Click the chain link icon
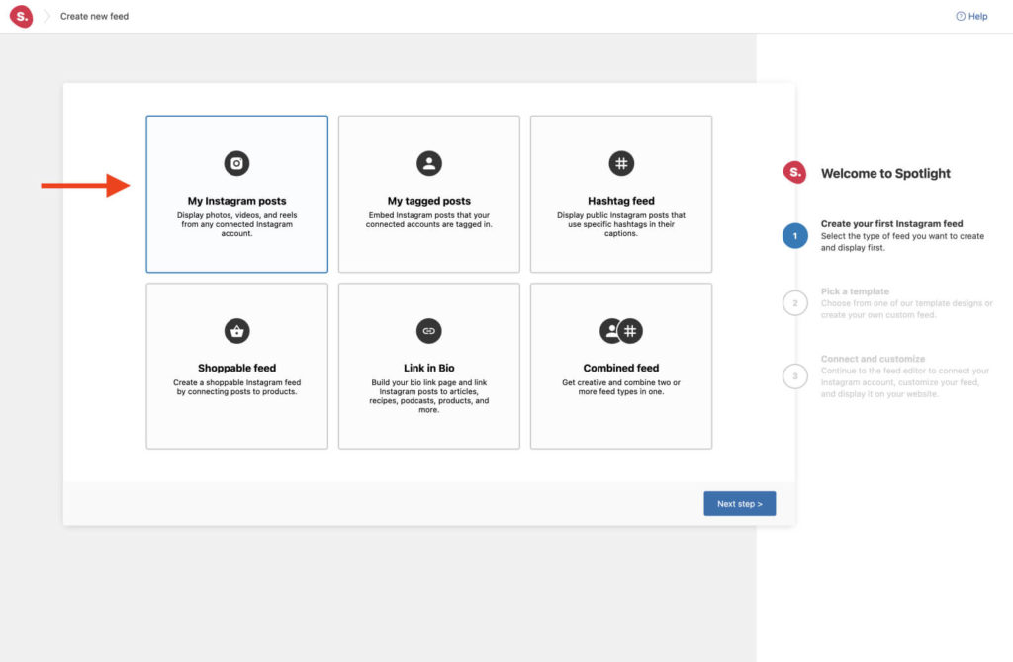The width and height of the screenshot is (1013, 662). click(429, 331)
